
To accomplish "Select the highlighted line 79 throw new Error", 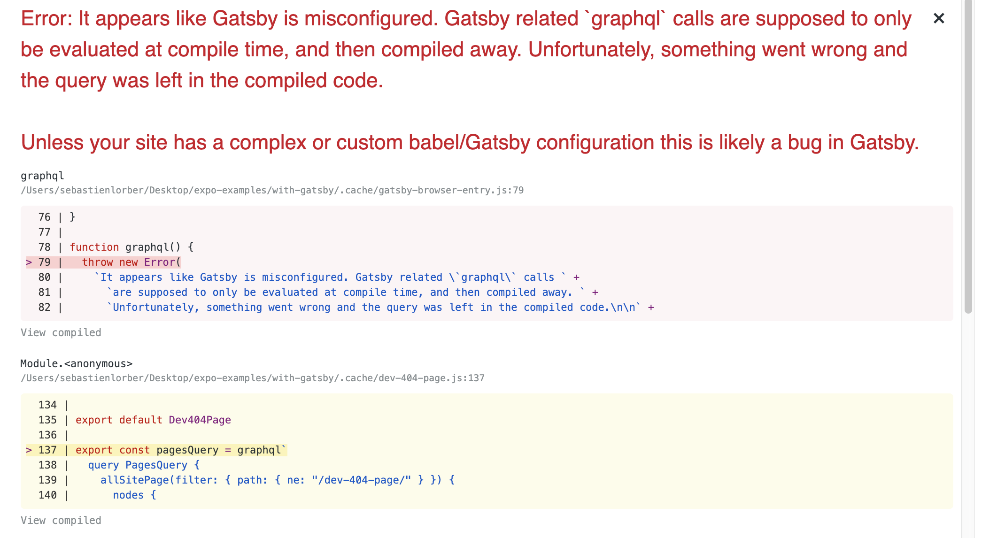I will (x=104, y=262).
